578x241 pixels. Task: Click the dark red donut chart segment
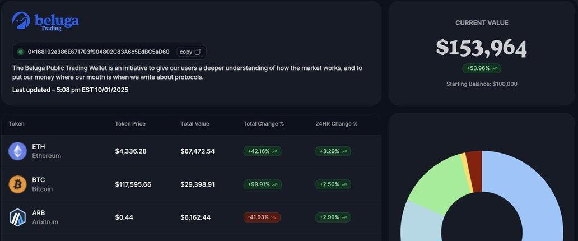coord(474,163)
